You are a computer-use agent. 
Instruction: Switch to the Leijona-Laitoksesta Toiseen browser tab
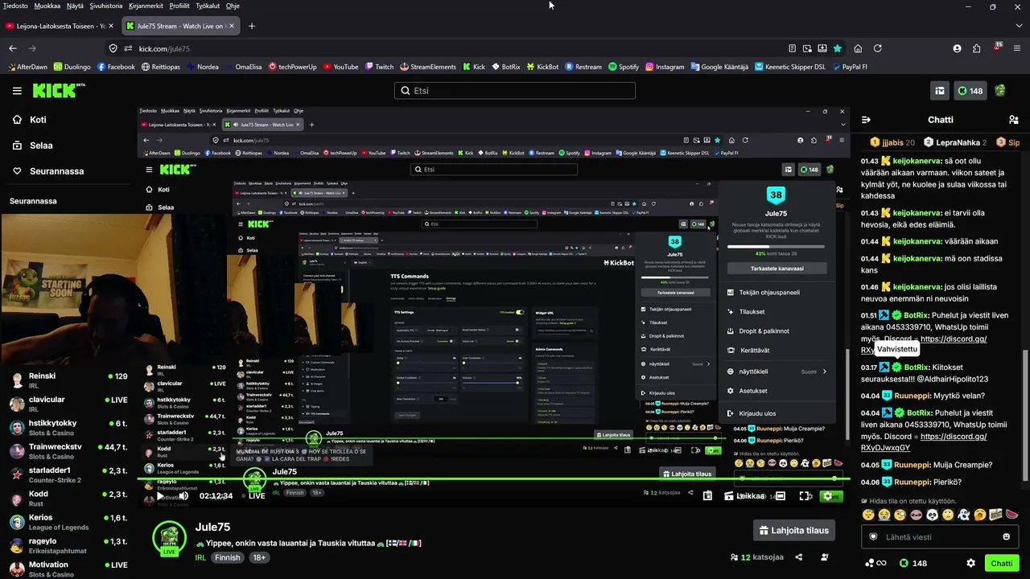point(60,26)
